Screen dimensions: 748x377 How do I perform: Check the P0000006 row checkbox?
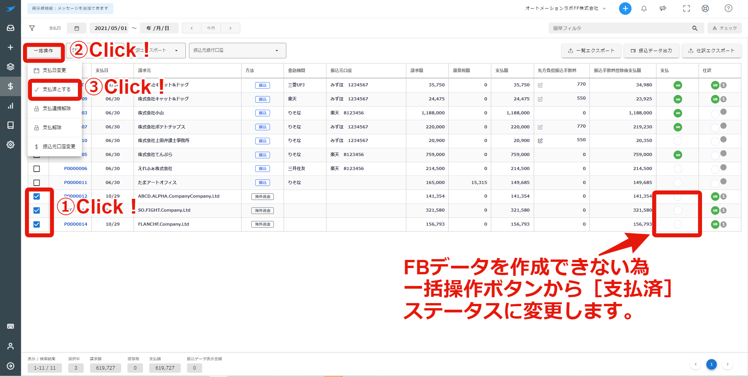coord(37,169)
